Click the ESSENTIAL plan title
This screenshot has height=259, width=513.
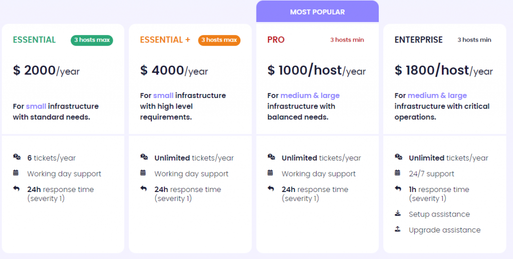tap(35, 40)
